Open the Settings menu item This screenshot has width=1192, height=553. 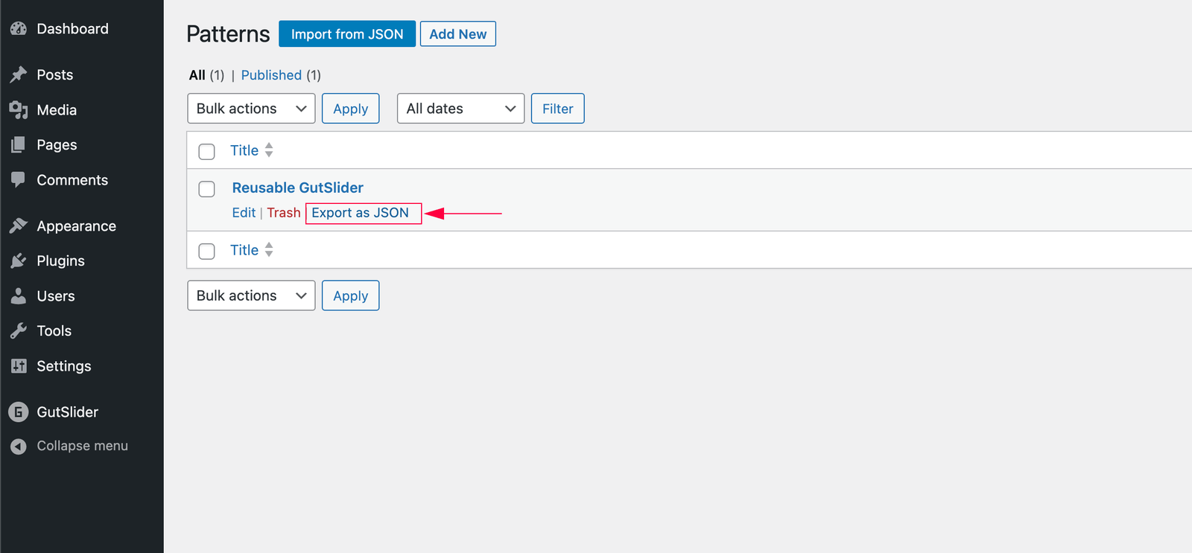tap(63, 366)
